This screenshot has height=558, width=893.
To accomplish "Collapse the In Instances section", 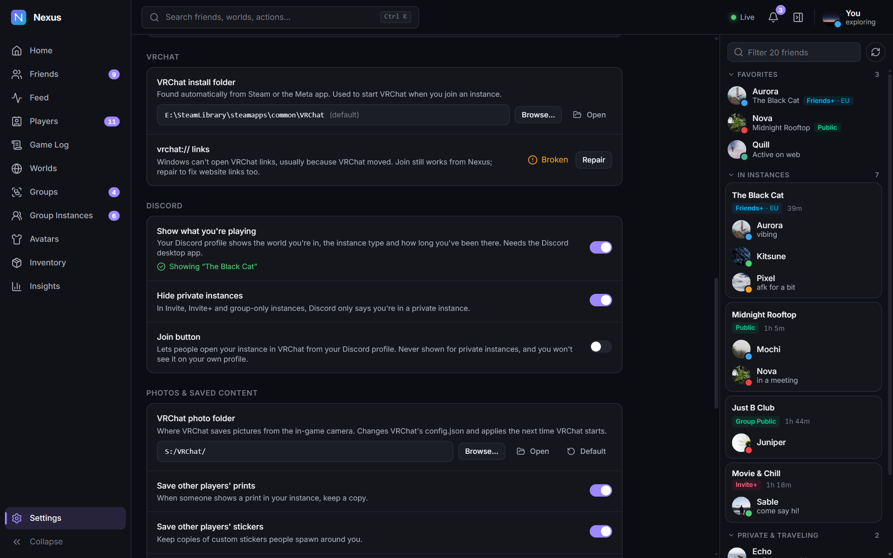I will point(803,175).
